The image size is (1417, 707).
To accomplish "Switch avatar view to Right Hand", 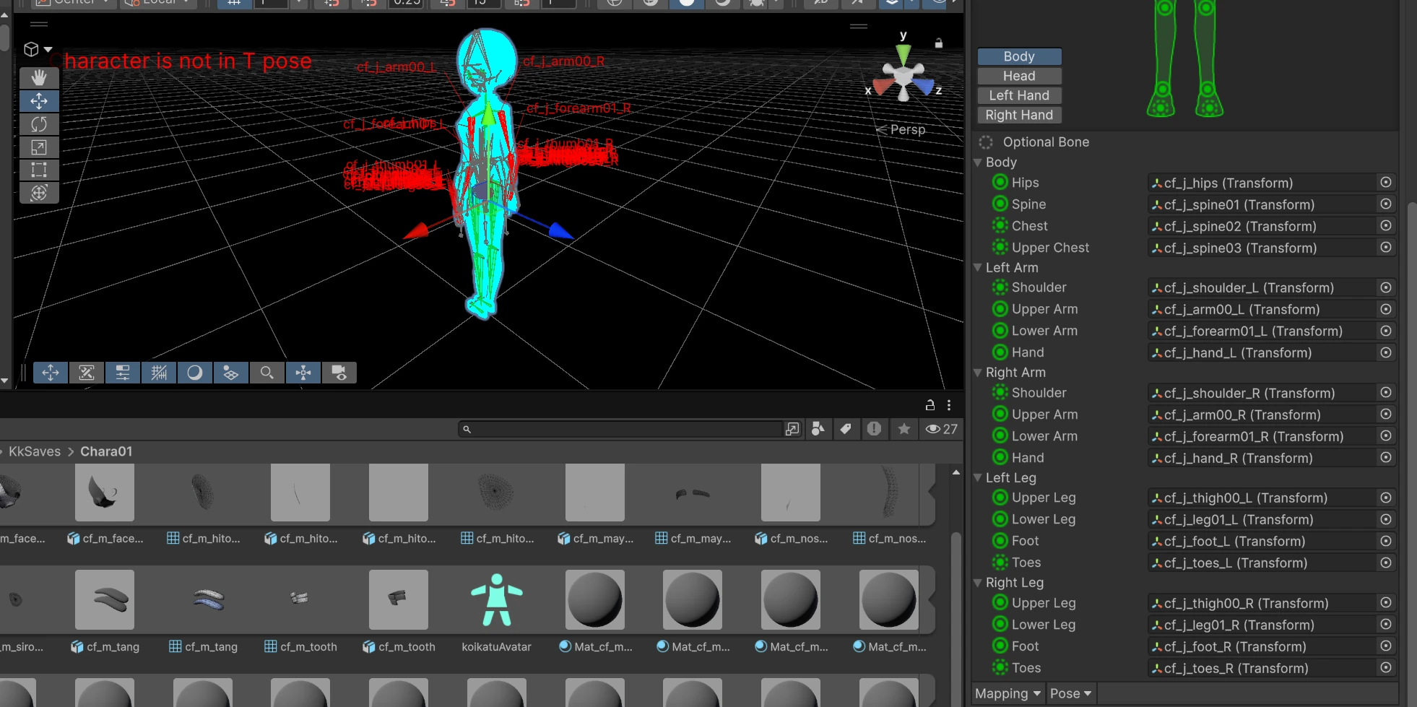I will click(x=1019, y=115).
